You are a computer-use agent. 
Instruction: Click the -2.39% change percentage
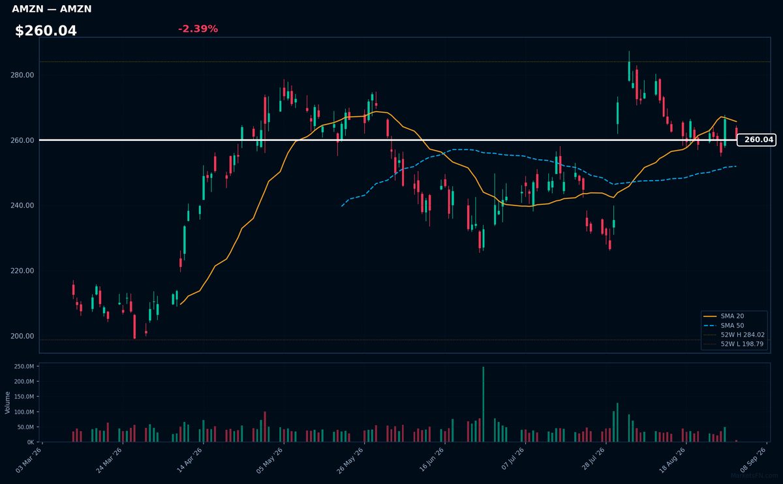coord(198,29)
